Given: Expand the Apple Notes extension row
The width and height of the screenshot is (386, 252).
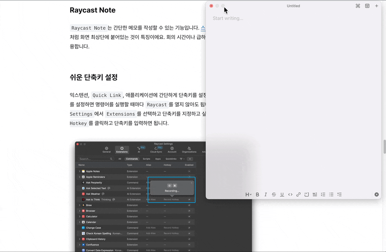Looking at the screenshot, I should click(x=80, y=171).
